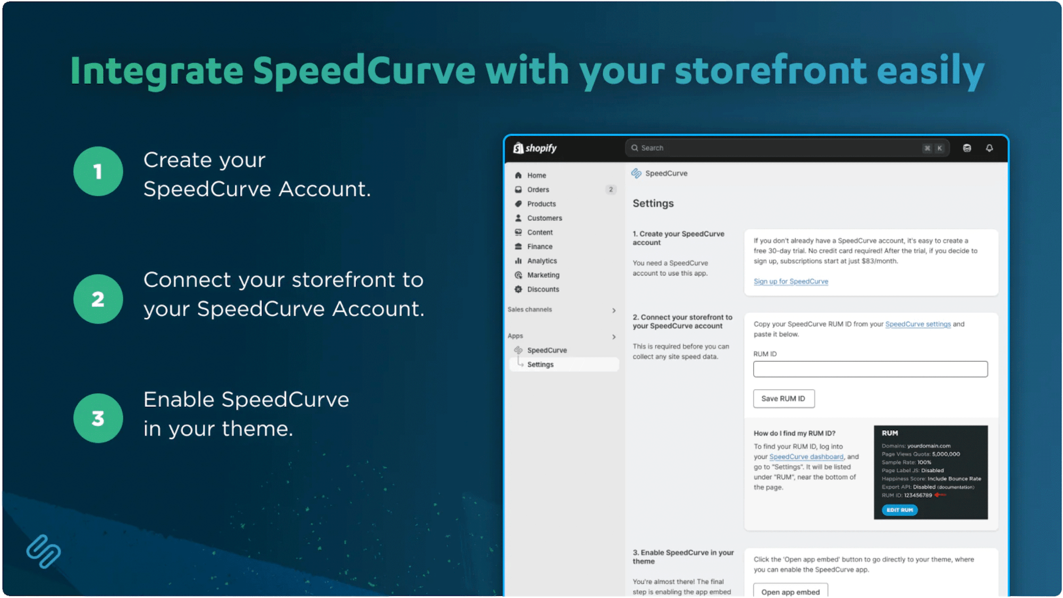
Task: Open SpeedCurve app in sidebar
Action: 546,351
